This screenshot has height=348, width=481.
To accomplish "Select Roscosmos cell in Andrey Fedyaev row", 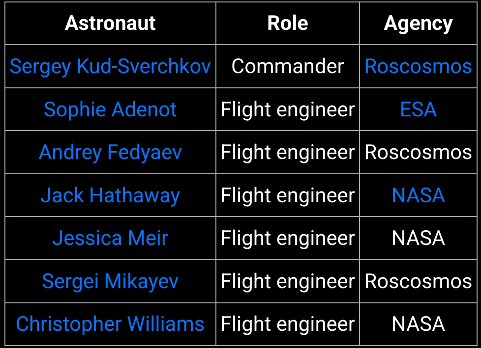I will coord(418,152).
